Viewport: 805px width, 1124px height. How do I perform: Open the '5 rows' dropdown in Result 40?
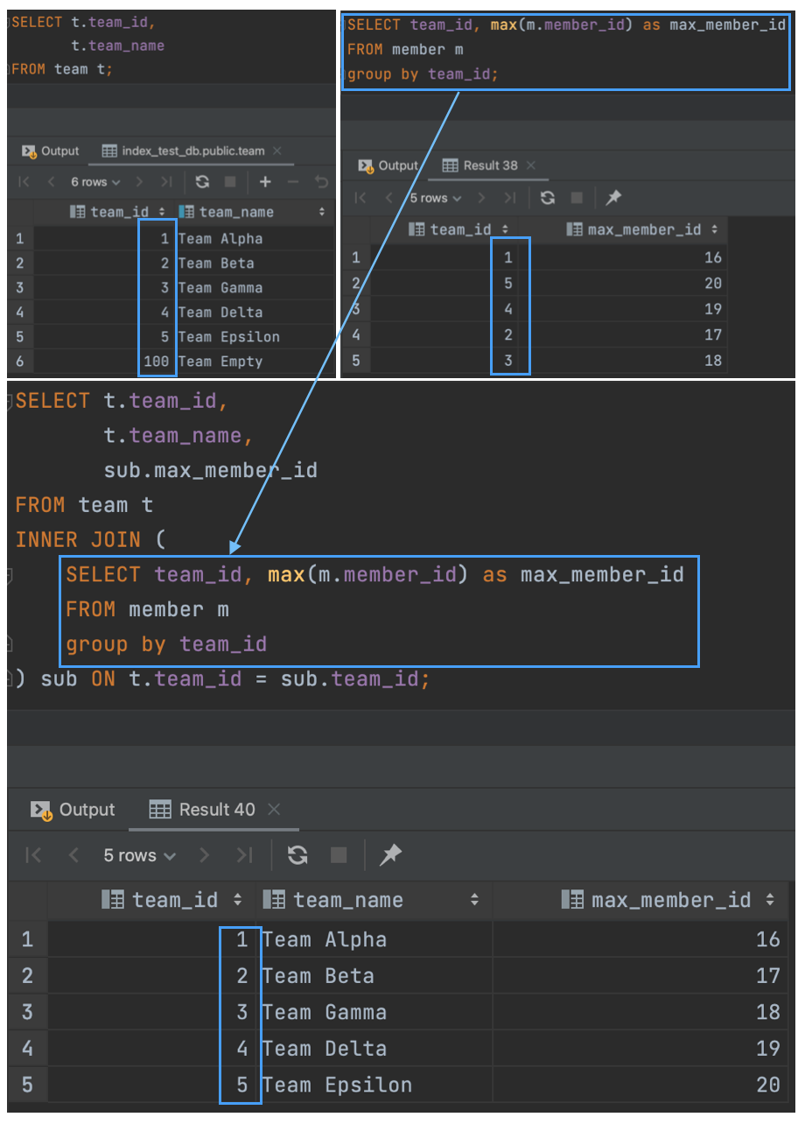click(x=140, y=855)
